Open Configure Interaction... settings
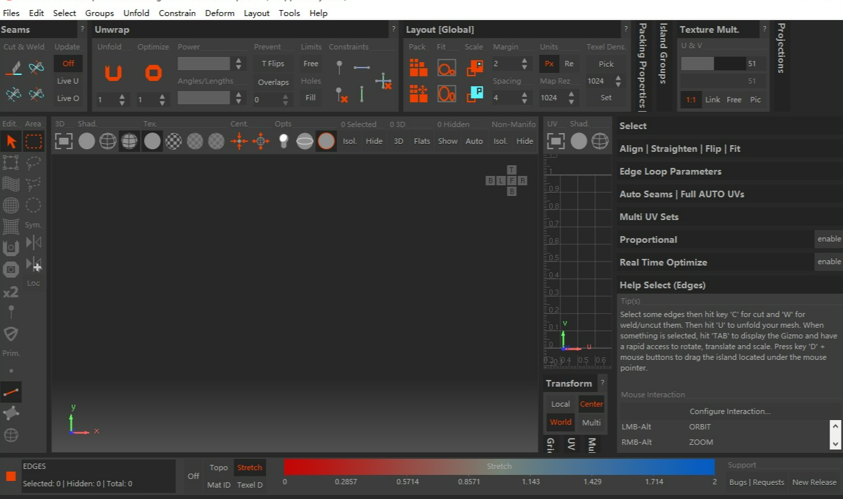 click(x=730, y=411)
